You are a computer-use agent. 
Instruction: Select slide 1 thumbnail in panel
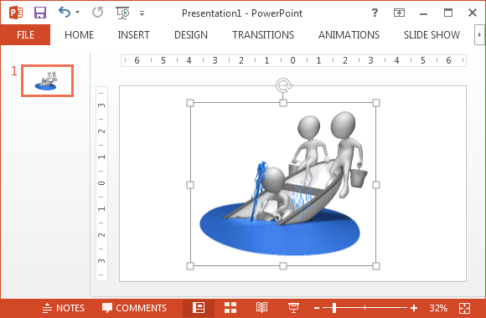coord(48,81)
